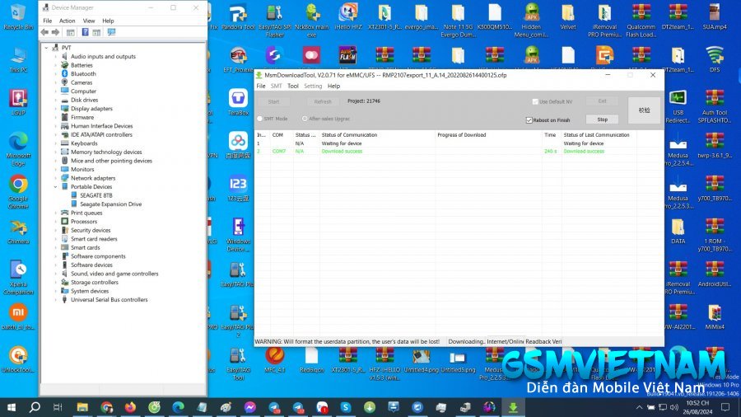Click the Start button in MsmDownloadTool
741x417 pixels.
(x=273, y=101)
